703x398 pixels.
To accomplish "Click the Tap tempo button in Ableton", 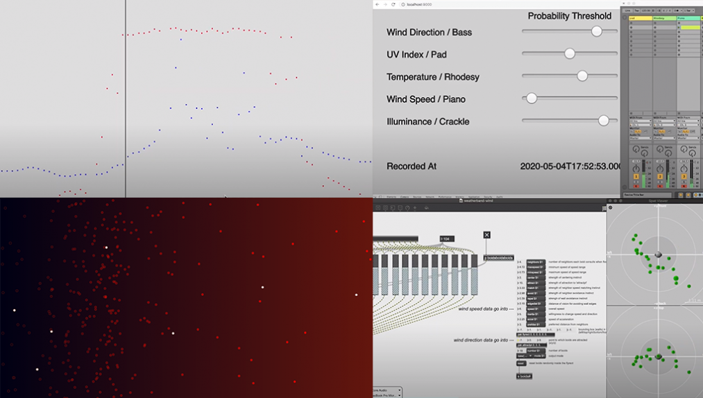I will [638, 10].
